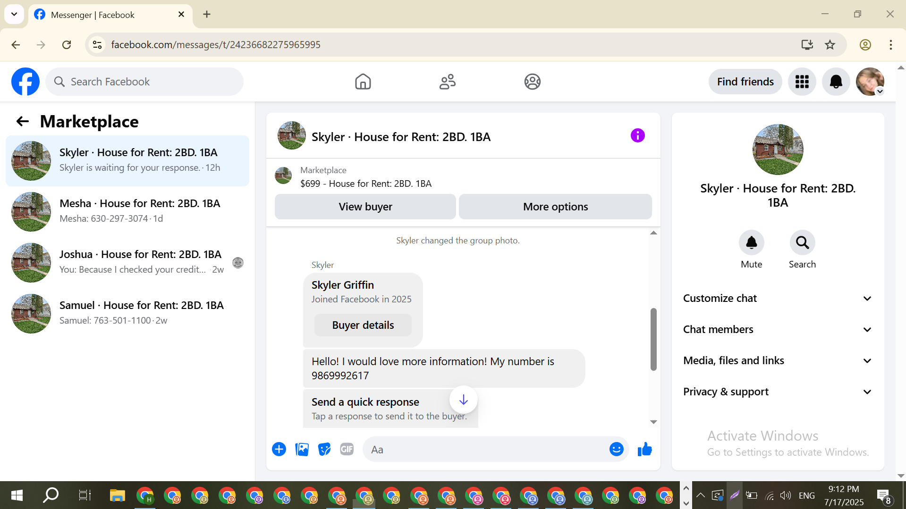Open the Samuel House for Rent conversation
Screen dimensions: 906x509
point(127,313)
